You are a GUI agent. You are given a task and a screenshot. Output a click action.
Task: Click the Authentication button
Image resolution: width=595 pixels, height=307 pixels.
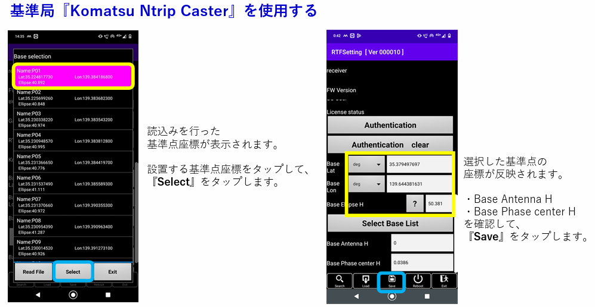[x=390, y=125]
